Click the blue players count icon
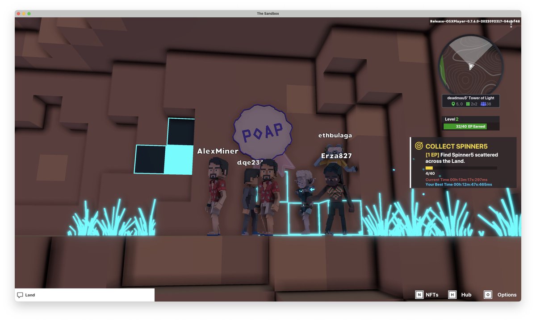This screenshot has width=536, height=321. 483,104
